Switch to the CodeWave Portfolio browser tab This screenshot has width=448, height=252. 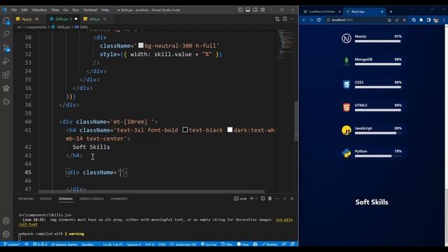322,12
